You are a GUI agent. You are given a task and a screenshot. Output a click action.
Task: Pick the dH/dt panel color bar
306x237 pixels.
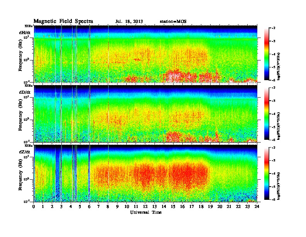point(267,54)
